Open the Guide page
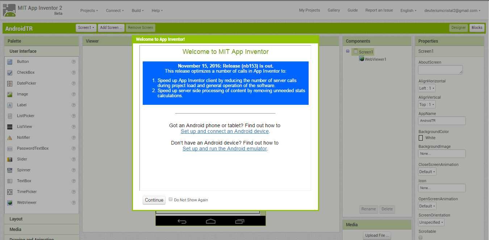The image size is (489, 240). (x=352, y=10)
